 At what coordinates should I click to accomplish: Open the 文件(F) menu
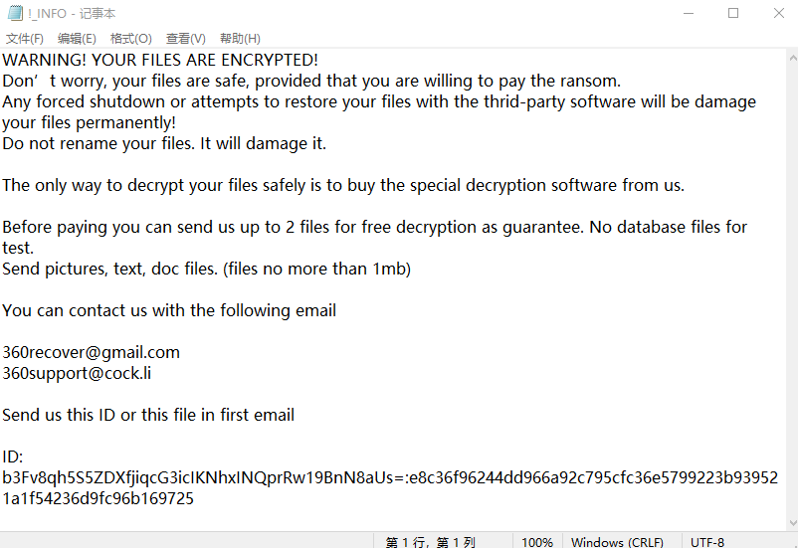pos(25,39)
